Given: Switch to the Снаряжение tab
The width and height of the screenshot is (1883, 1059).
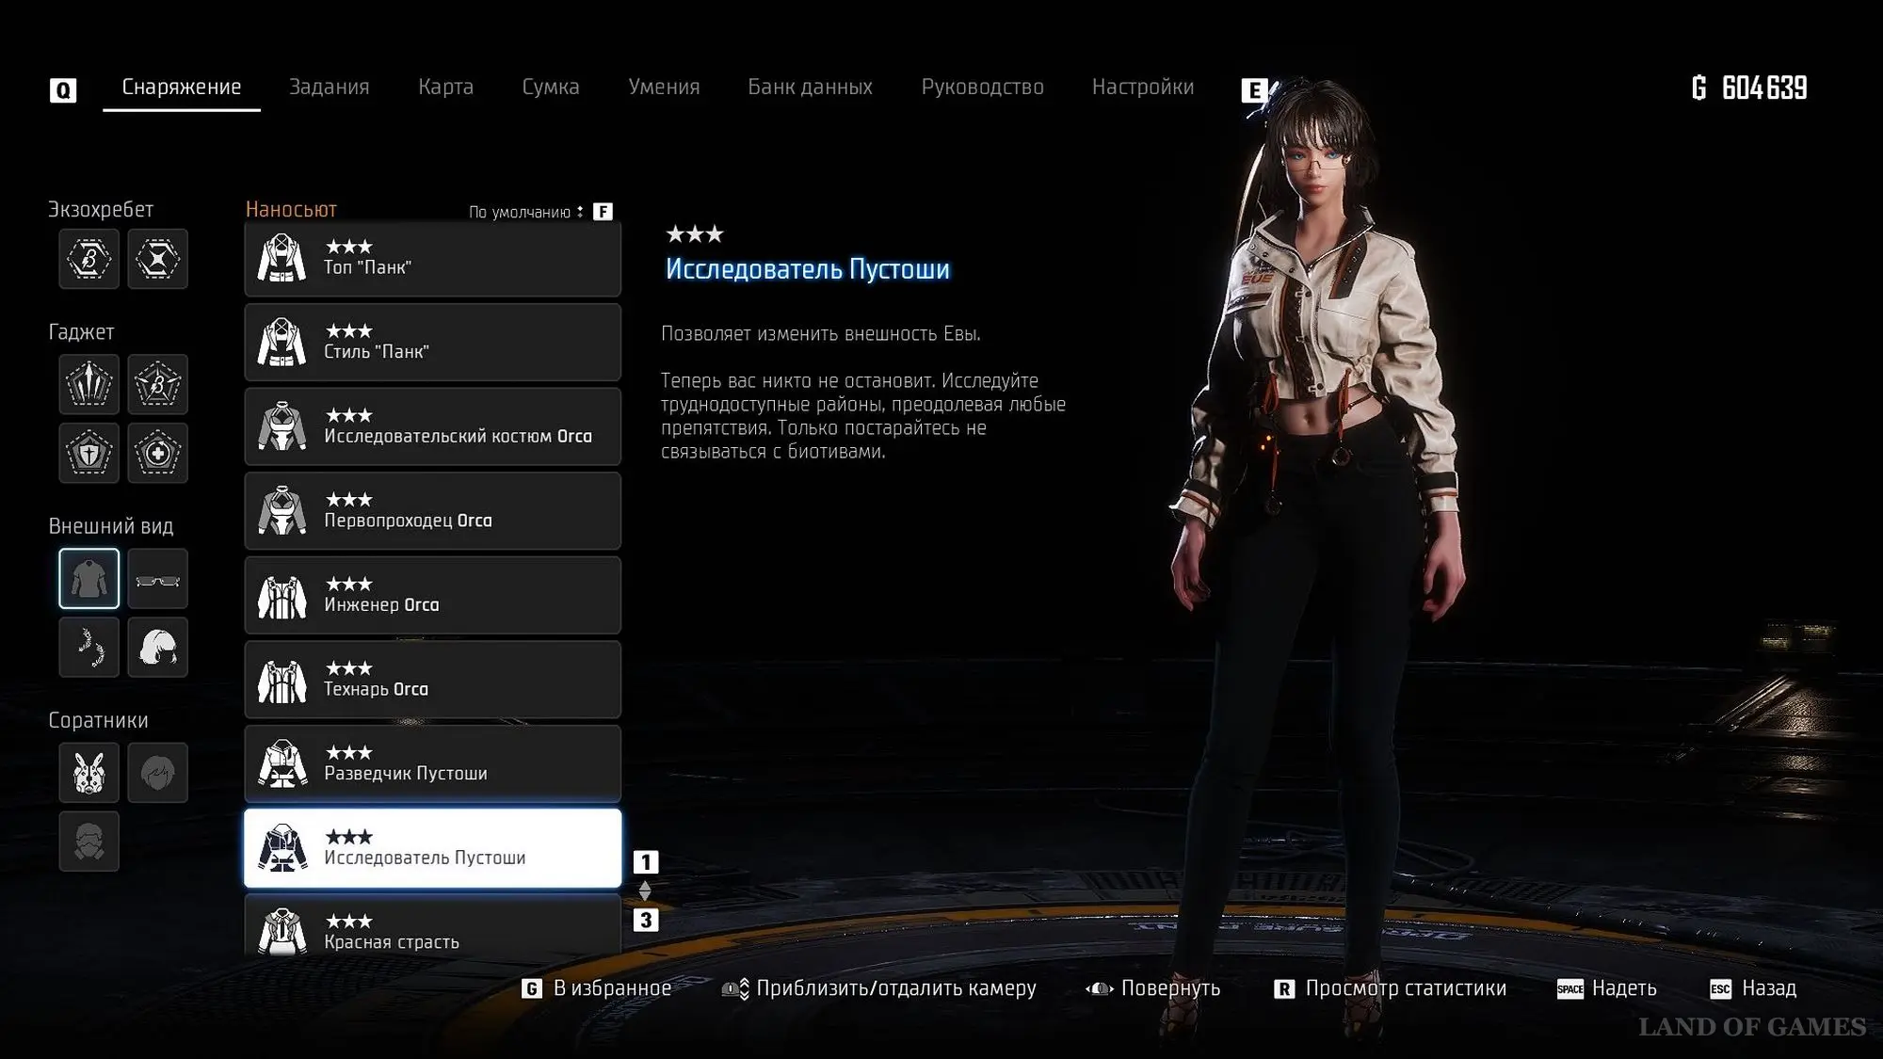Looking at the screenshot, I should 182,87.
